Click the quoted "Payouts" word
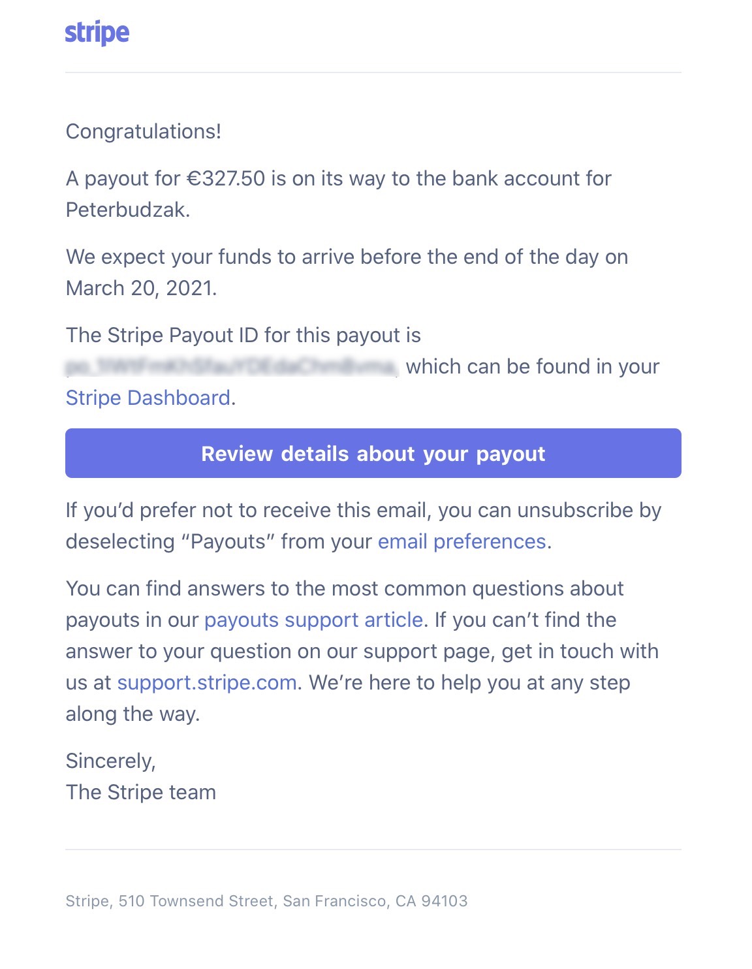Viewport: 752px width, 969px height. pyautogui.click(x=228, y=541)
